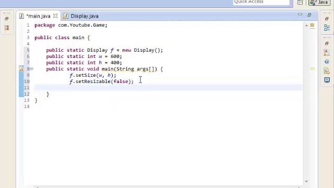Open the Outline view icon in right sidebar
The image size is (334, 188).
pos(327,28)
